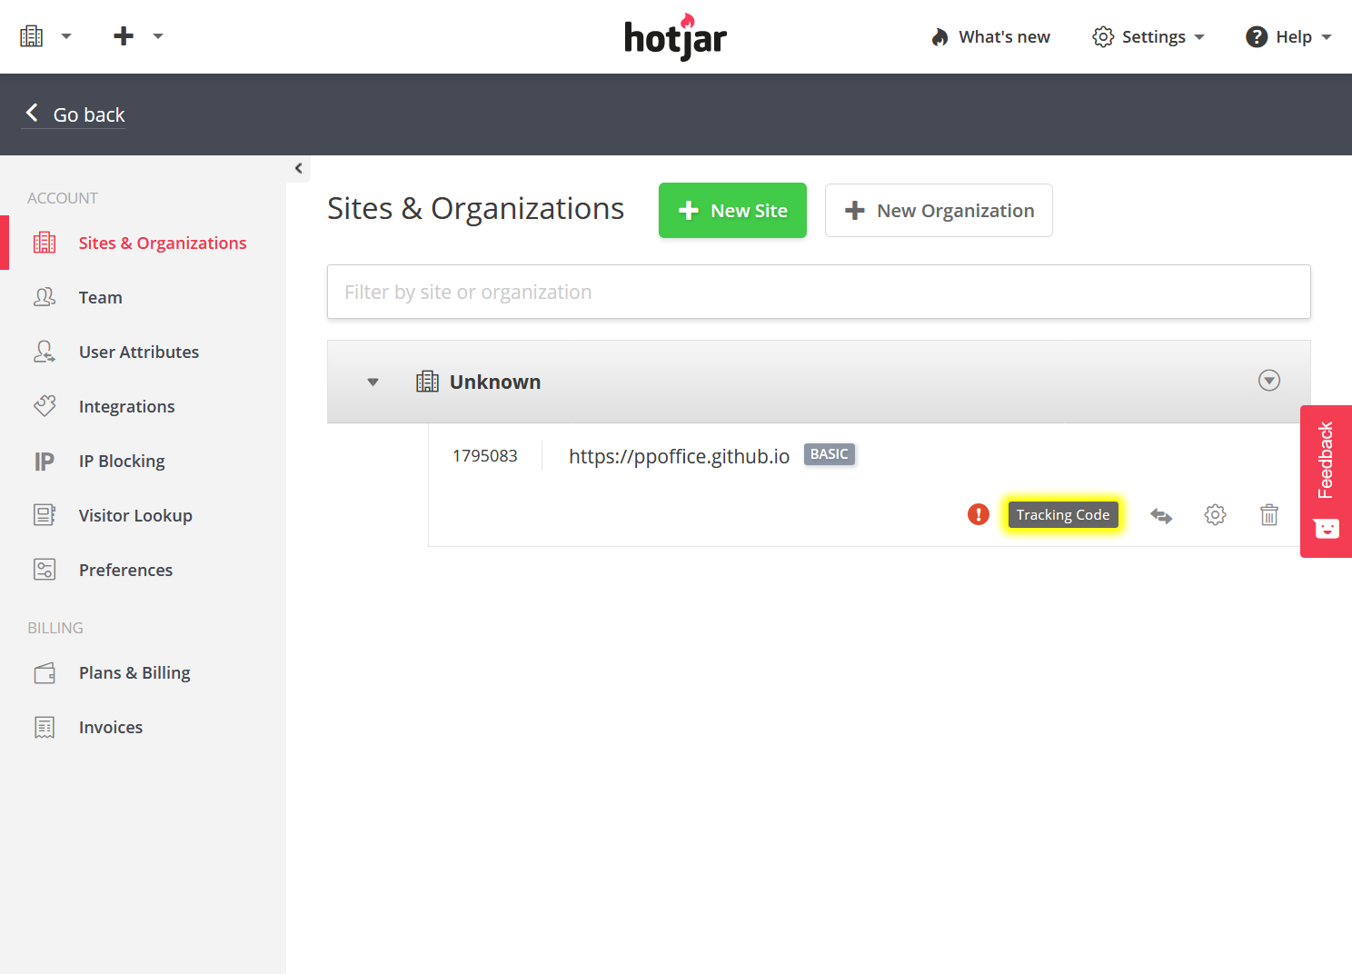Click the plus add icon in top bar

click(x=124, y=36)
